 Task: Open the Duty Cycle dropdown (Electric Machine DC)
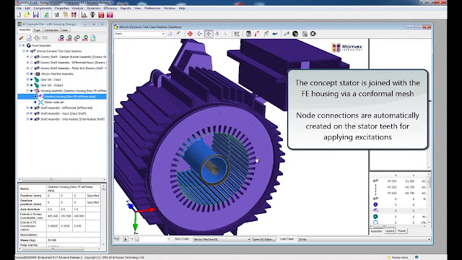click(x=222, y=239)
